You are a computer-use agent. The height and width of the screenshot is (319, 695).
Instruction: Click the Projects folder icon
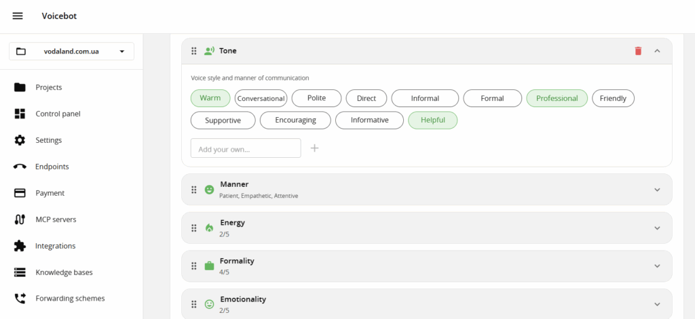20,87
